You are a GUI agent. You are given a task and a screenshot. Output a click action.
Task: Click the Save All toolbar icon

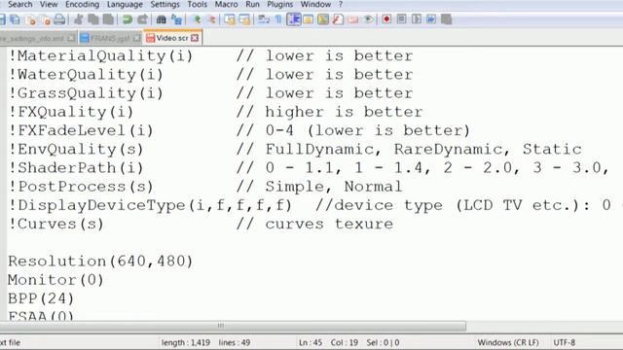pyautogui.click(x=16, y=19)
